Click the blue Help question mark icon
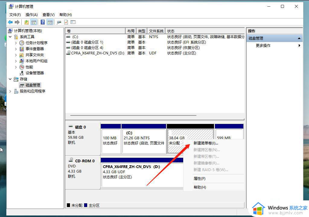Screen dimensions: 309x217 tap(43, 22)
